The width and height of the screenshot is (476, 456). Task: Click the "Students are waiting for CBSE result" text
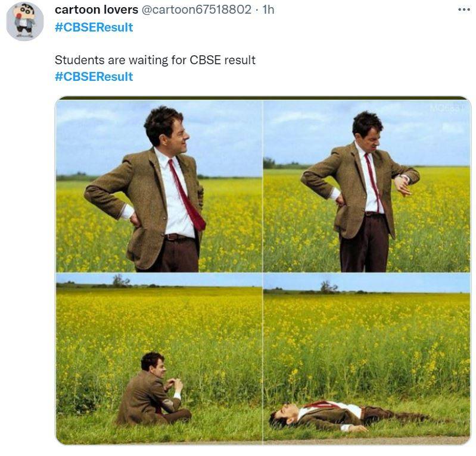pyautogui.click(x=155, y=60)
